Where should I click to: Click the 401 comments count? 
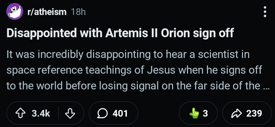120,114
